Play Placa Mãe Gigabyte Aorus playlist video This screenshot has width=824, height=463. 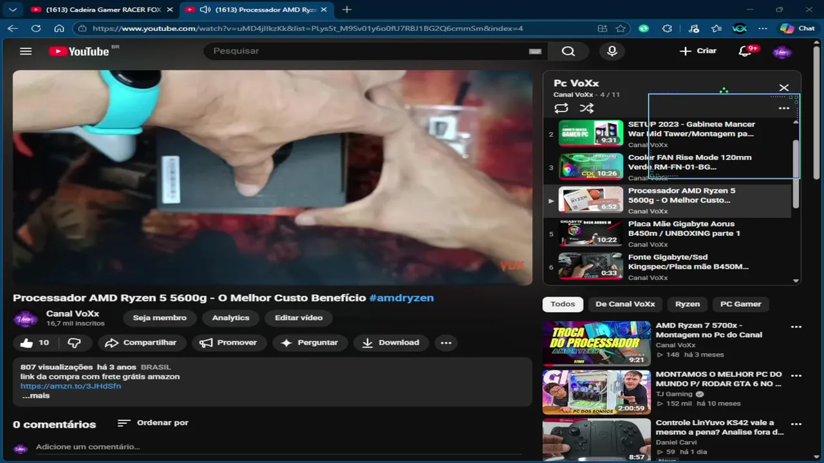click(667, 234)
